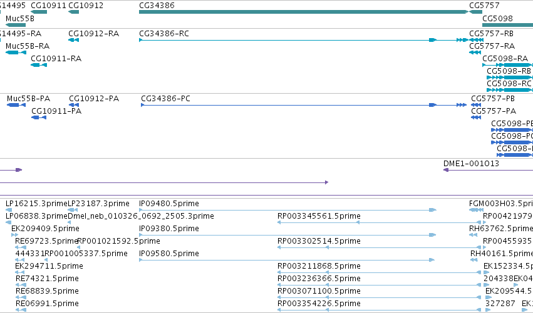Select the CG10911-RA transcript glyph
Viewport: 533px width, 313px height.
pos(39,65)
